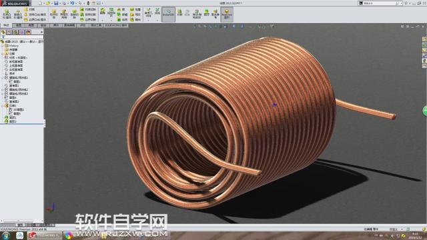Image resolution: width=427 pixels, height=240 pixels.
Task: Save the document from quick toolbar
Action: [56, 3]
